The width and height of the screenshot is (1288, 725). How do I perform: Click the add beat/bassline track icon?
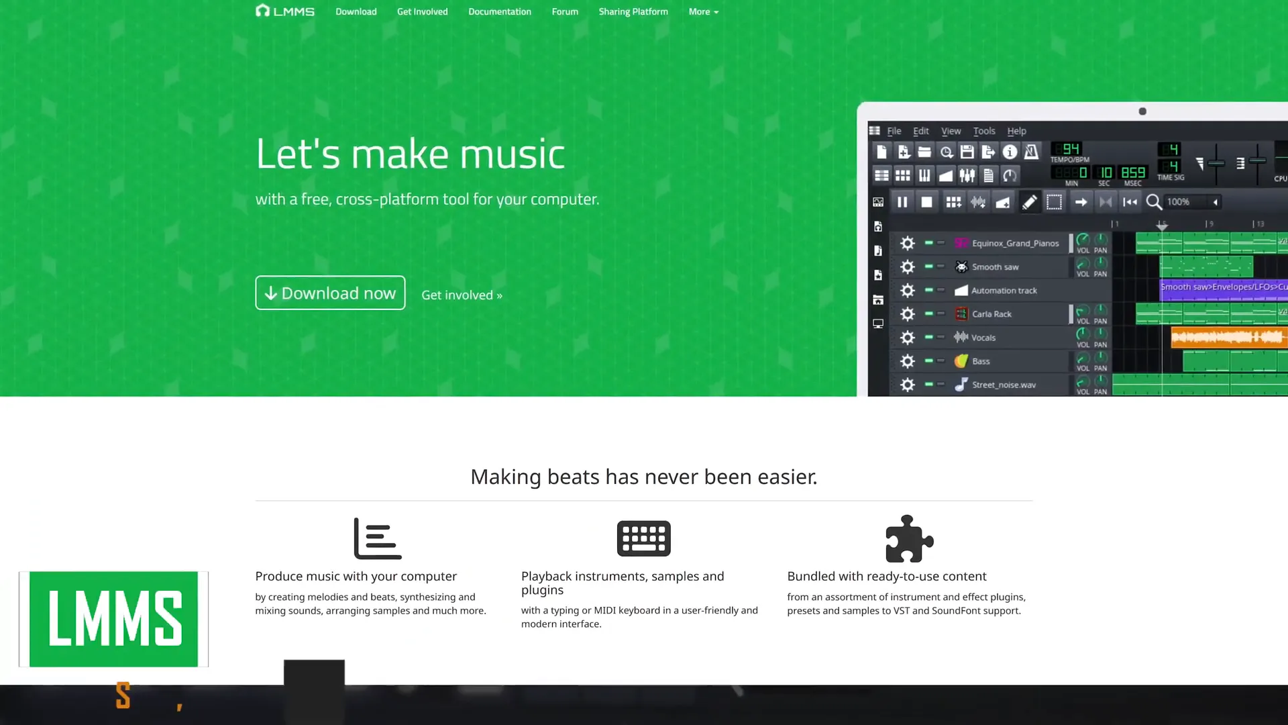pyautogui.click(x=953, y=201)
